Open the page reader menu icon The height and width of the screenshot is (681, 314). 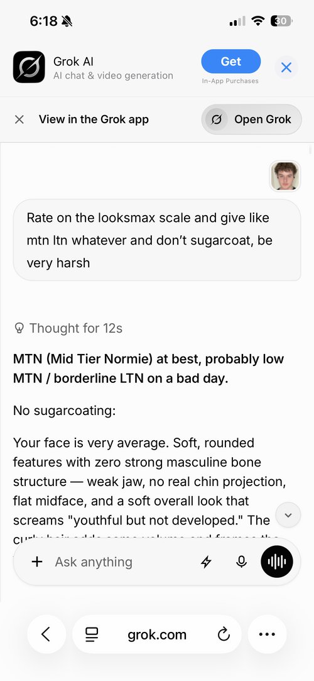(92, 635)
